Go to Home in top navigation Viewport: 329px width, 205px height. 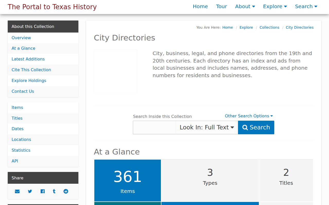click(x=200, y=7)
